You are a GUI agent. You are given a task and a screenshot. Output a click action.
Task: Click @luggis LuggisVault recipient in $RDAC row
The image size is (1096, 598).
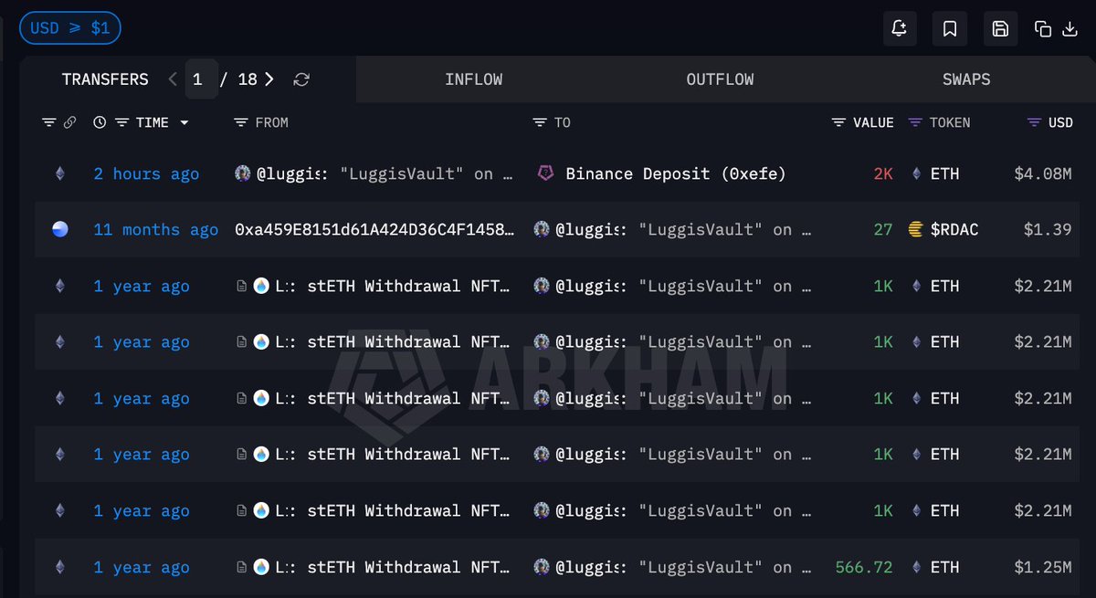[x=682, y=230]
